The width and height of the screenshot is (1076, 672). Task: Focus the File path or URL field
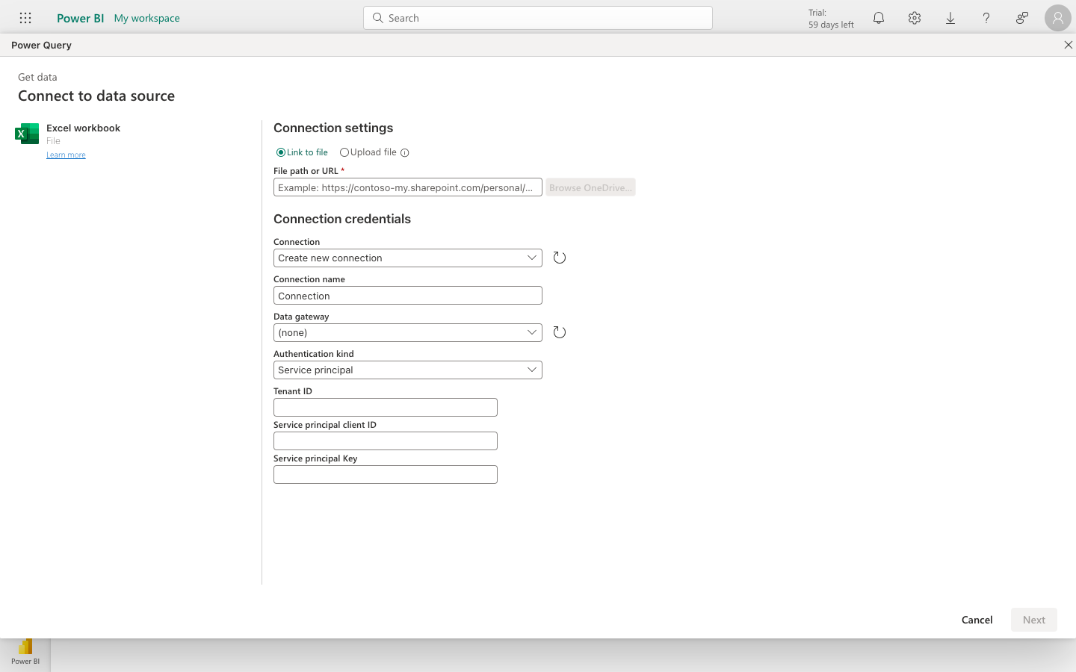click(x=408, y=187)
